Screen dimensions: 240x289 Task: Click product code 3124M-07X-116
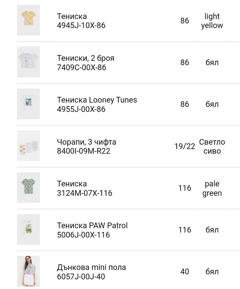click(x=85, y=193)
